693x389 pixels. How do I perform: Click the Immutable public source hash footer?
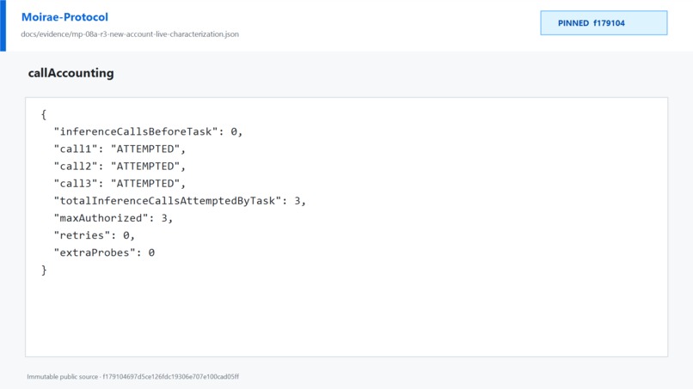coord(133,377)
